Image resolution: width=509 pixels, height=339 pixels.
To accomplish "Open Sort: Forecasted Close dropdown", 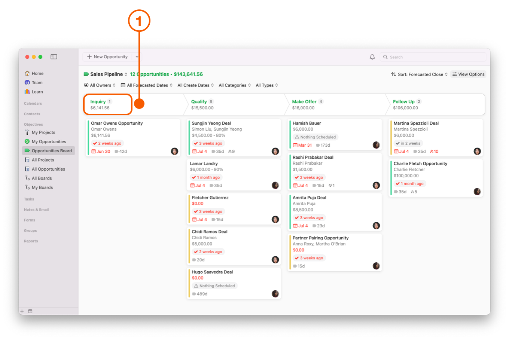I will (x=419, y=74).
